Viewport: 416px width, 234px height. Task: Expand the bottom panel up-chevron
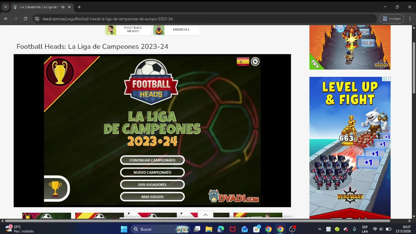click(205, 215)
